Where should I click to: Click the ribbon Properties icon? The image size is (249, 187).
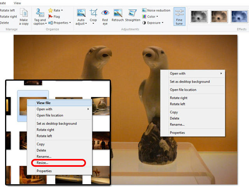(51, 23)
